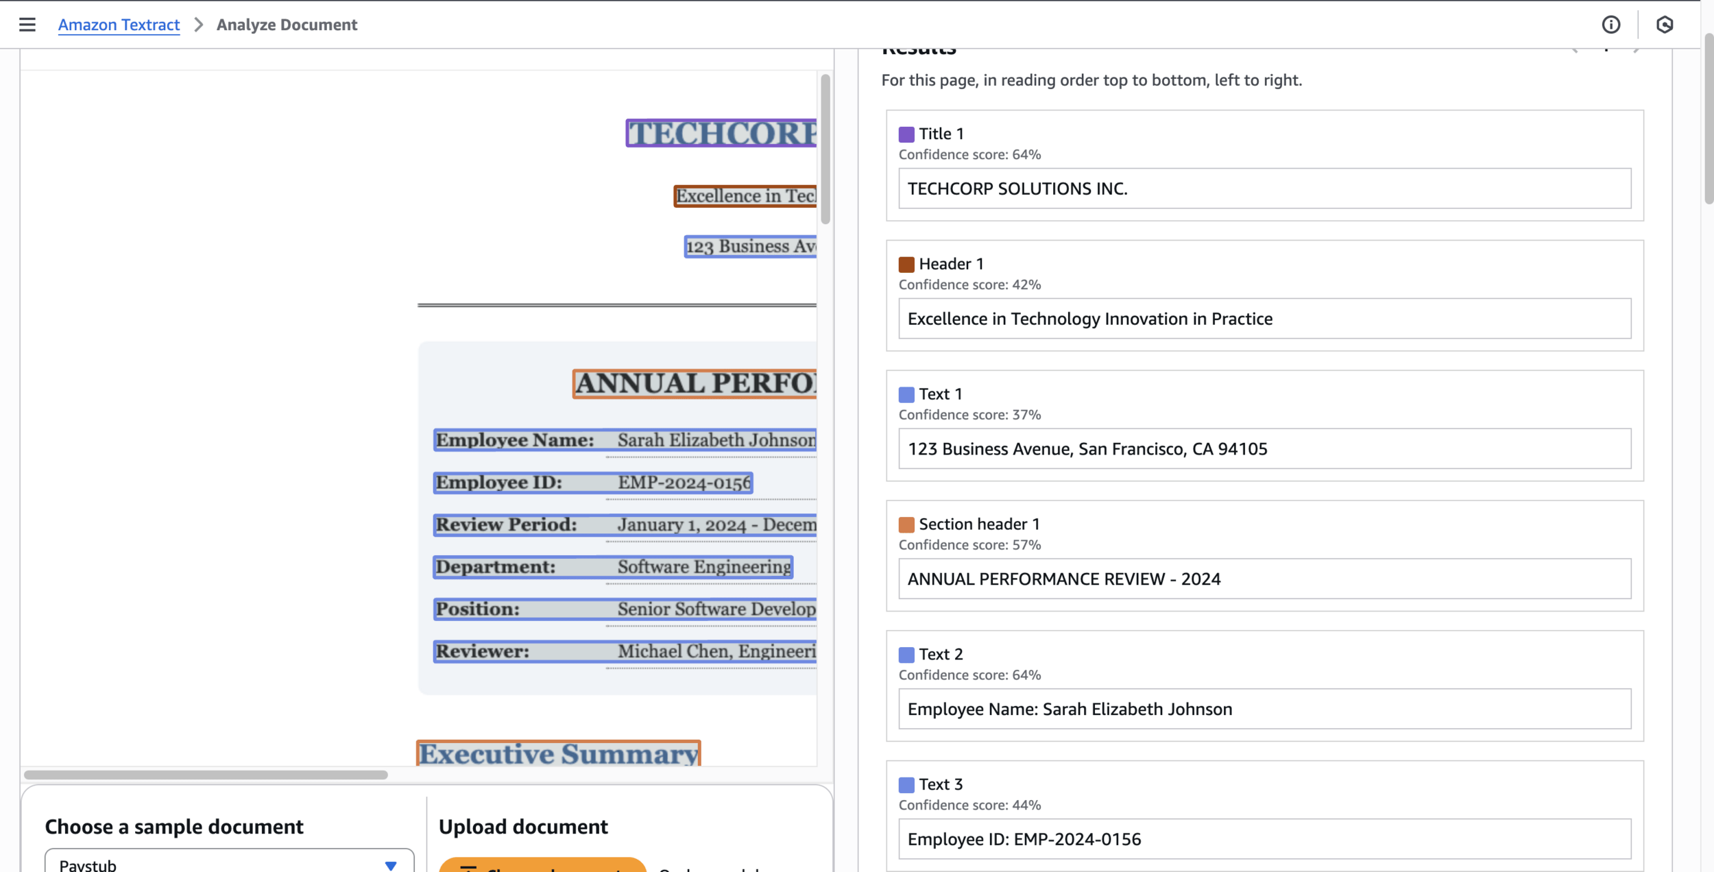
Task: Click the document preview vertical scrollbar
Action: click(825, 148)
